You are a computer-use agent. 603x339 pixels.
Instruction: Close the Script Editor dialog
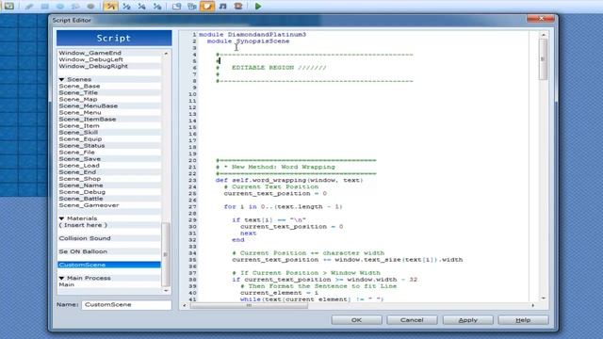tap(541, 19)
